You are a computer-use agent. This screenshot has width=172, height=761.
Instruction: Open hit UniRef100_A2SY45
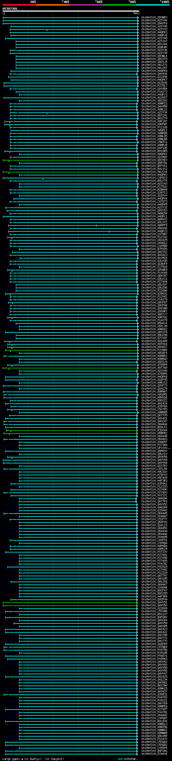pos(154,26)
